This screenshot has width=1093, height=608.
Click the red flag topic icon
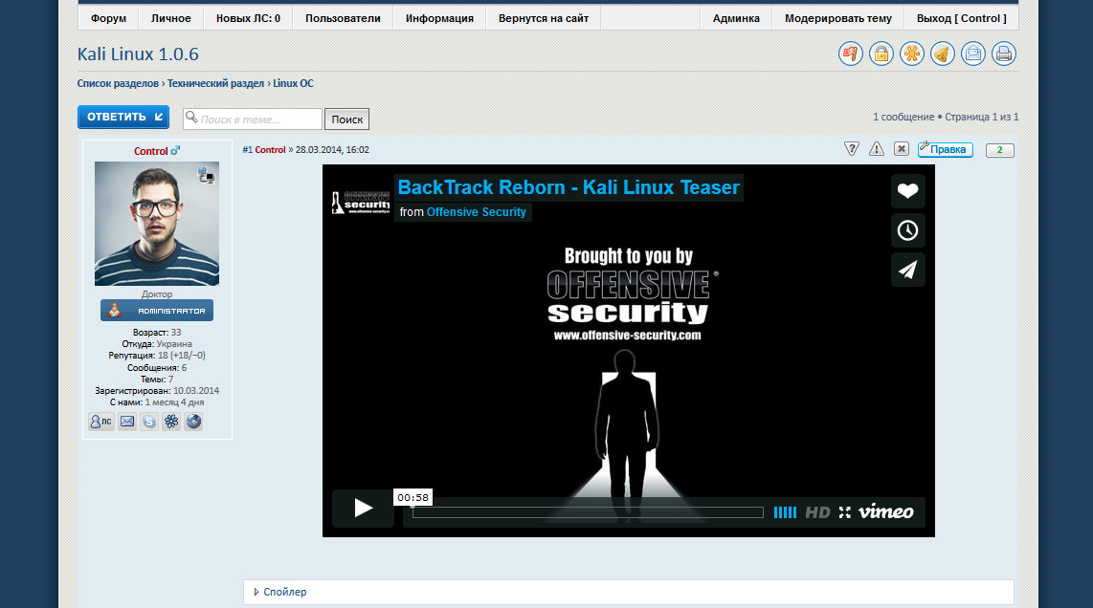point(851,54)
